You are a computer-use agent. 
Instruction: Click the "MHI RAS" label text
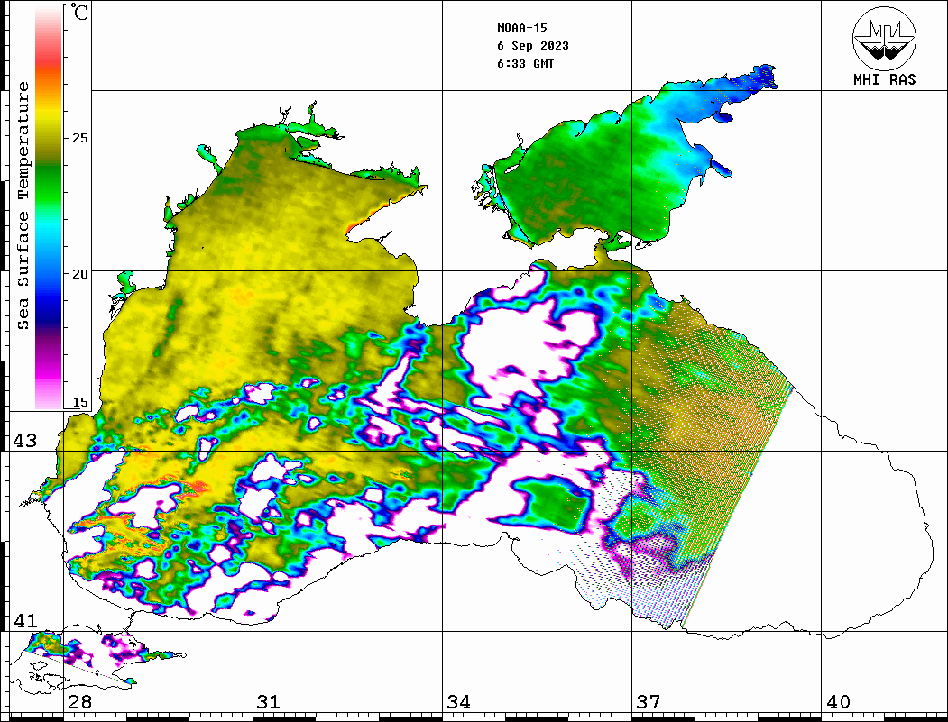coord(884,79)
